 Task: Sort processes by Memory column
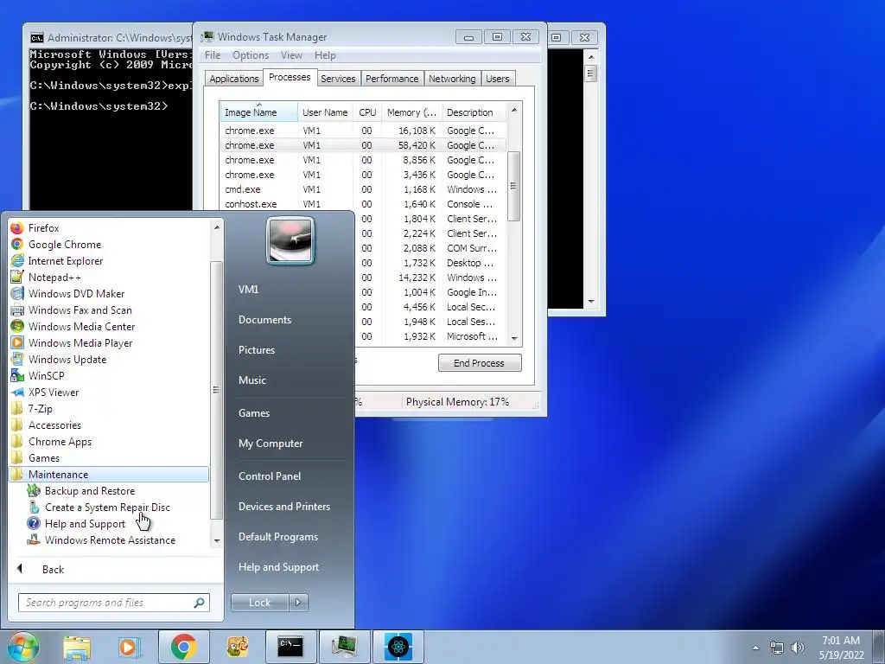pyautogui.click(x=411, y=112)
